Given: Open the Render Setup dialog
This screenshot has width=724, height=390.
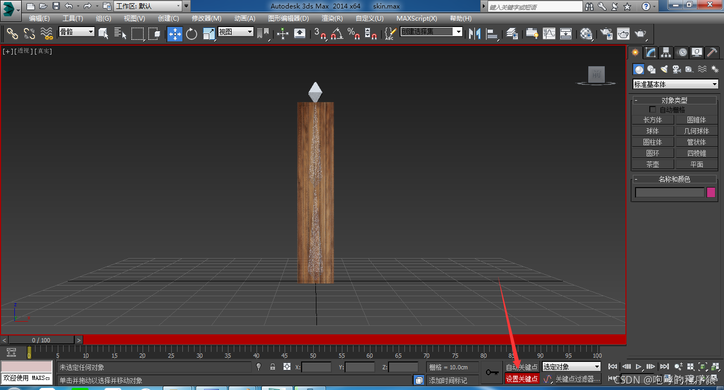Looking at the screenshot, I should coord(605,34).
